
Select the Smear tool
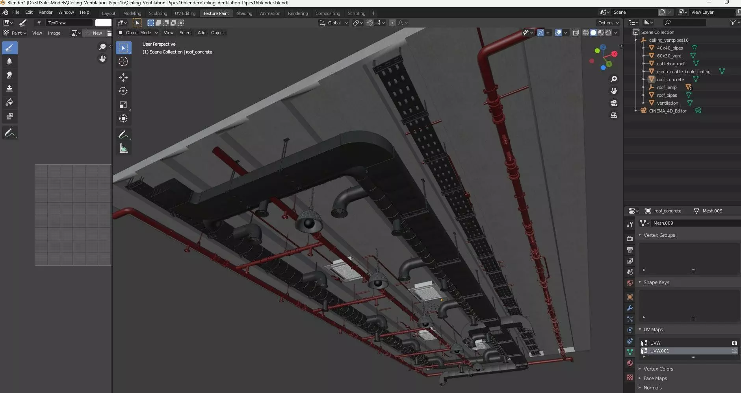click(10, 75)
